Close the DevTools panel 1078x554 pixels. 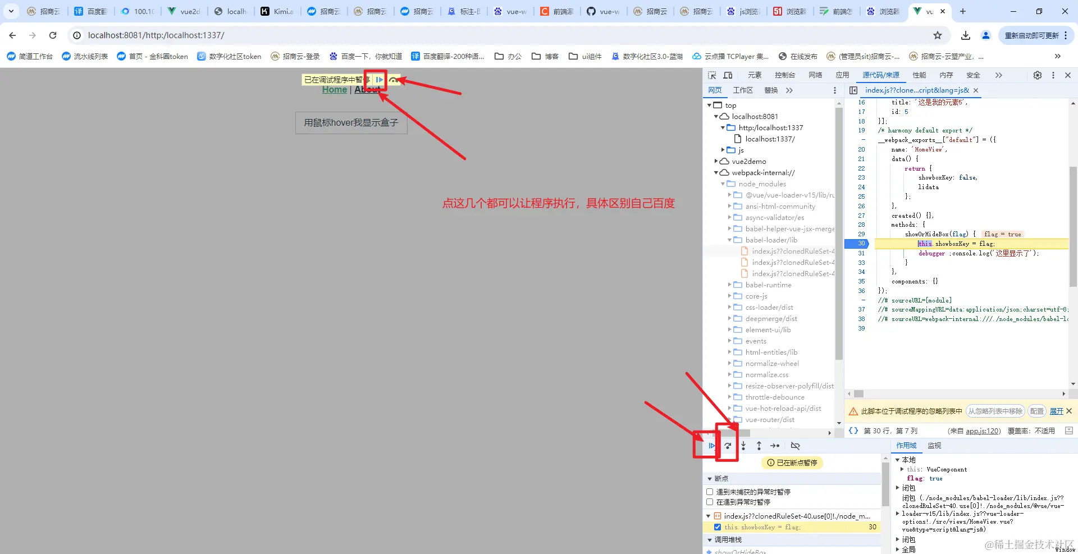pyautogui.click(x=1068, y=75)
